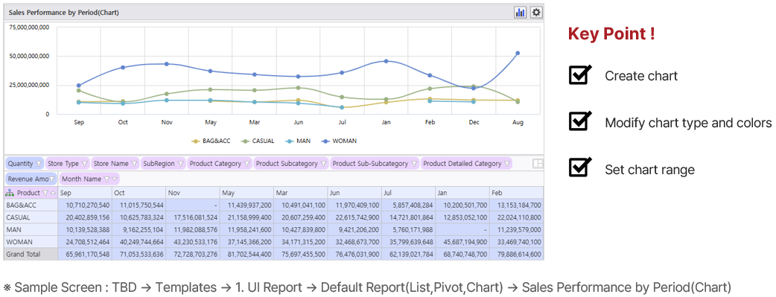Click the pivot layout icon beside filters
776x297 pixels.
[538, 164]
